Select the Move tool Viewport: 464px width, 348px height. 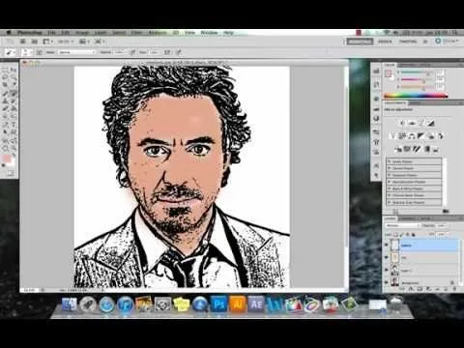click(14, 70)
